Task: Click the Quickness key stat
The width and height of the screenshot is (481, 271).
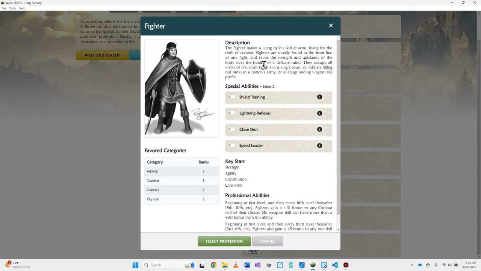Action: 234,185
